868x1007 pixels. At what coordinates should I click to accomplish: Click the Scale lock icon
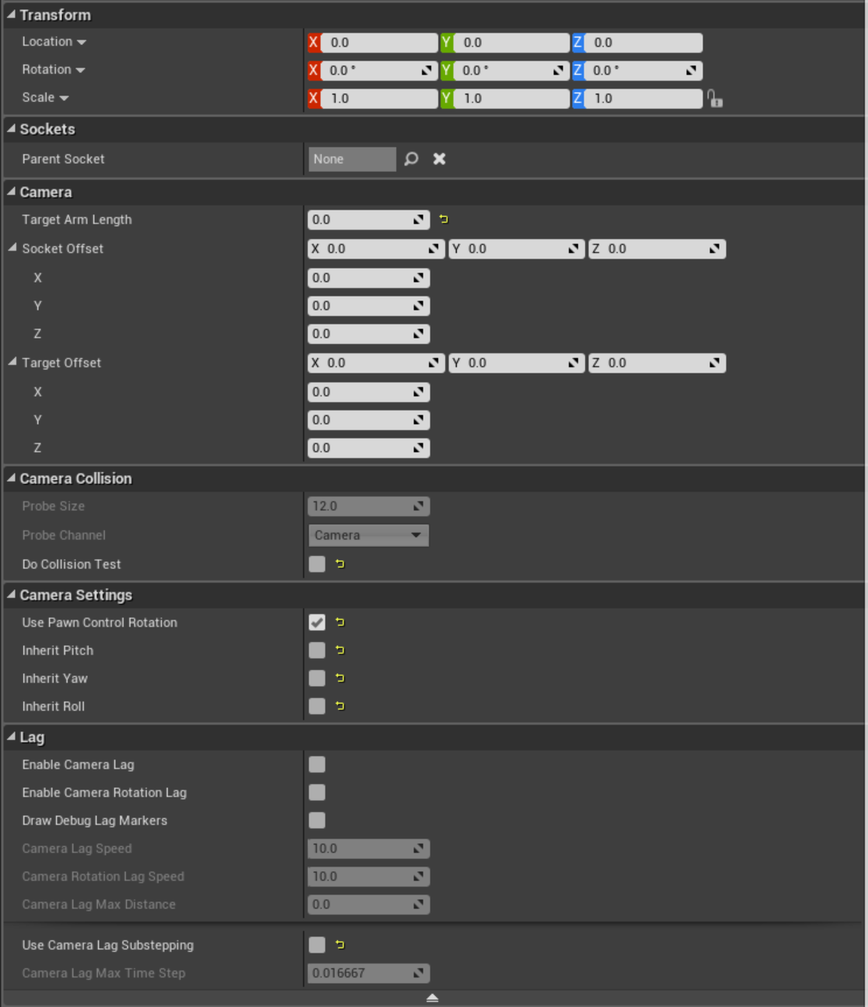pyautogui.click(x=715, y=99)
